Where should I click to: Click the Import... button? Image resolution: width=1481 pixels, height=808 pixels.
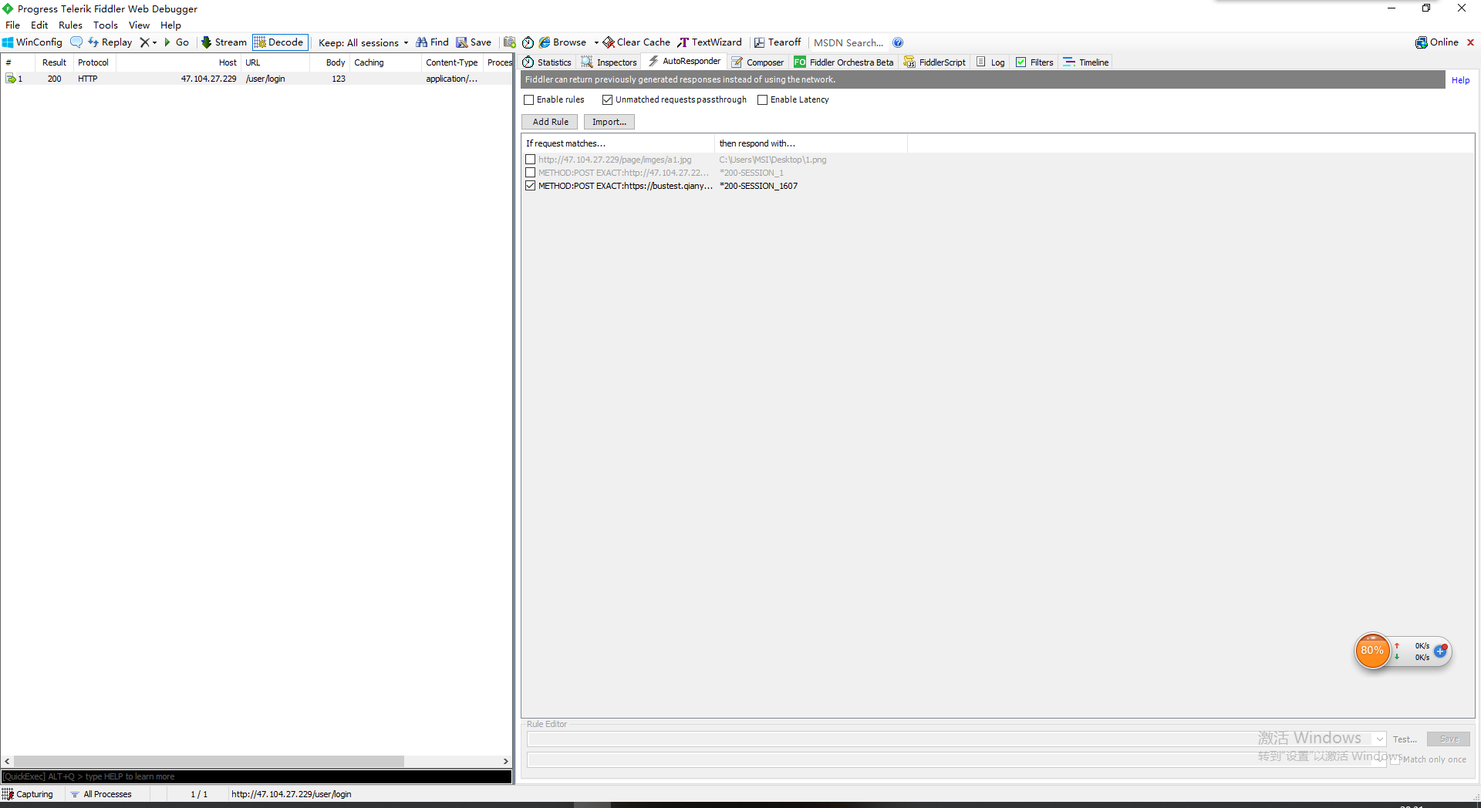[609, 122]
